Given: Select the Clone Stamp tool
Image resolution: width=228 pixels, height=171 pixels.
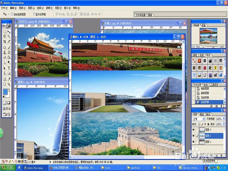Looking at the screenshot, I should pyautogui.click(x=5, y=52).
